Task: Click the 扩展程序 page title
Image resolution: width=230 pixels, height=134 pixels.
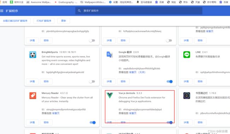Action: click(12, 11)
